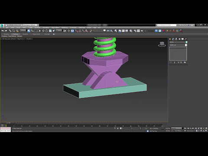The height and width of the screenshot is (156, 208).
Task: Toggle the Percent Snap button
Action: [x=83, y=31]
